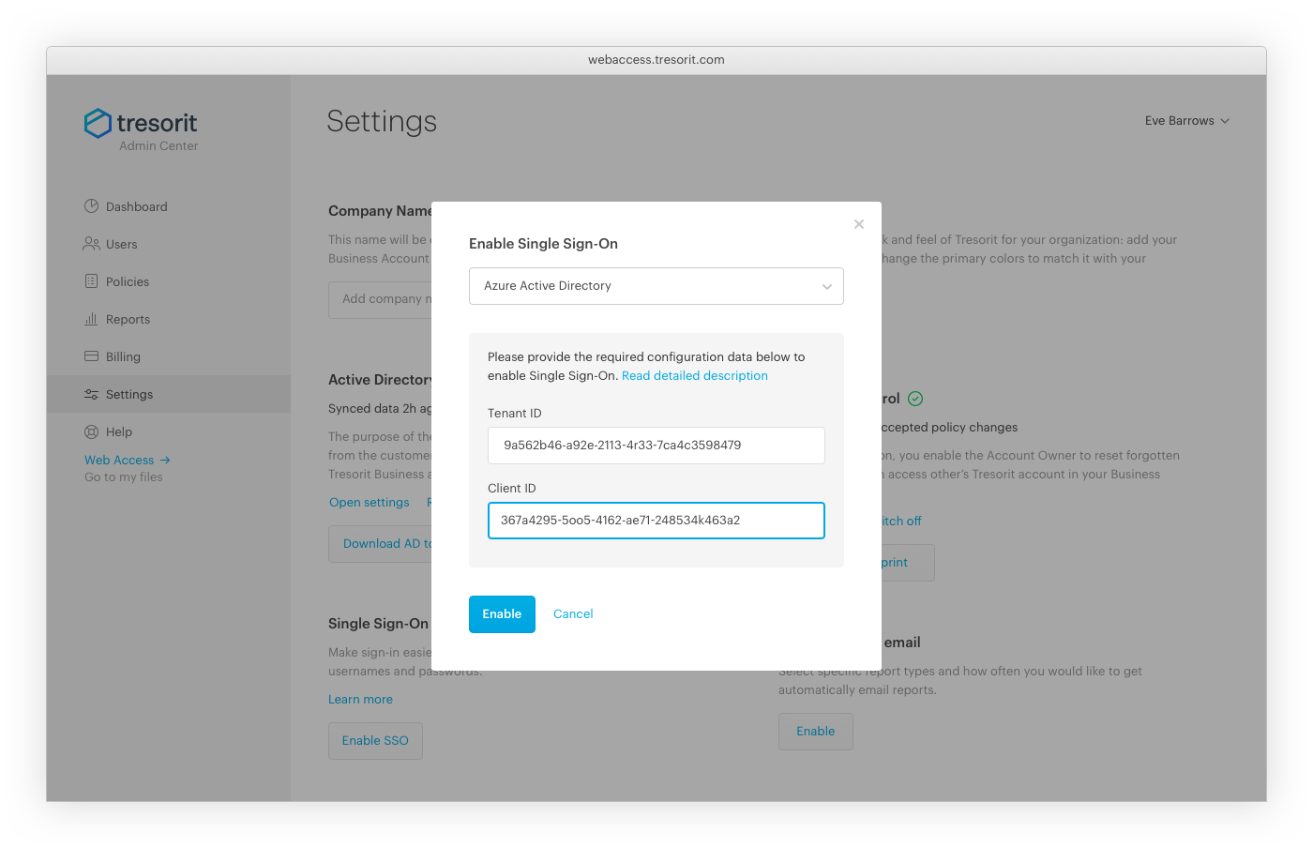Viewport: 1313px width, 862px height.
Task: Cancel the Single Sign-On dialog
Action: (x=573, y=614)
